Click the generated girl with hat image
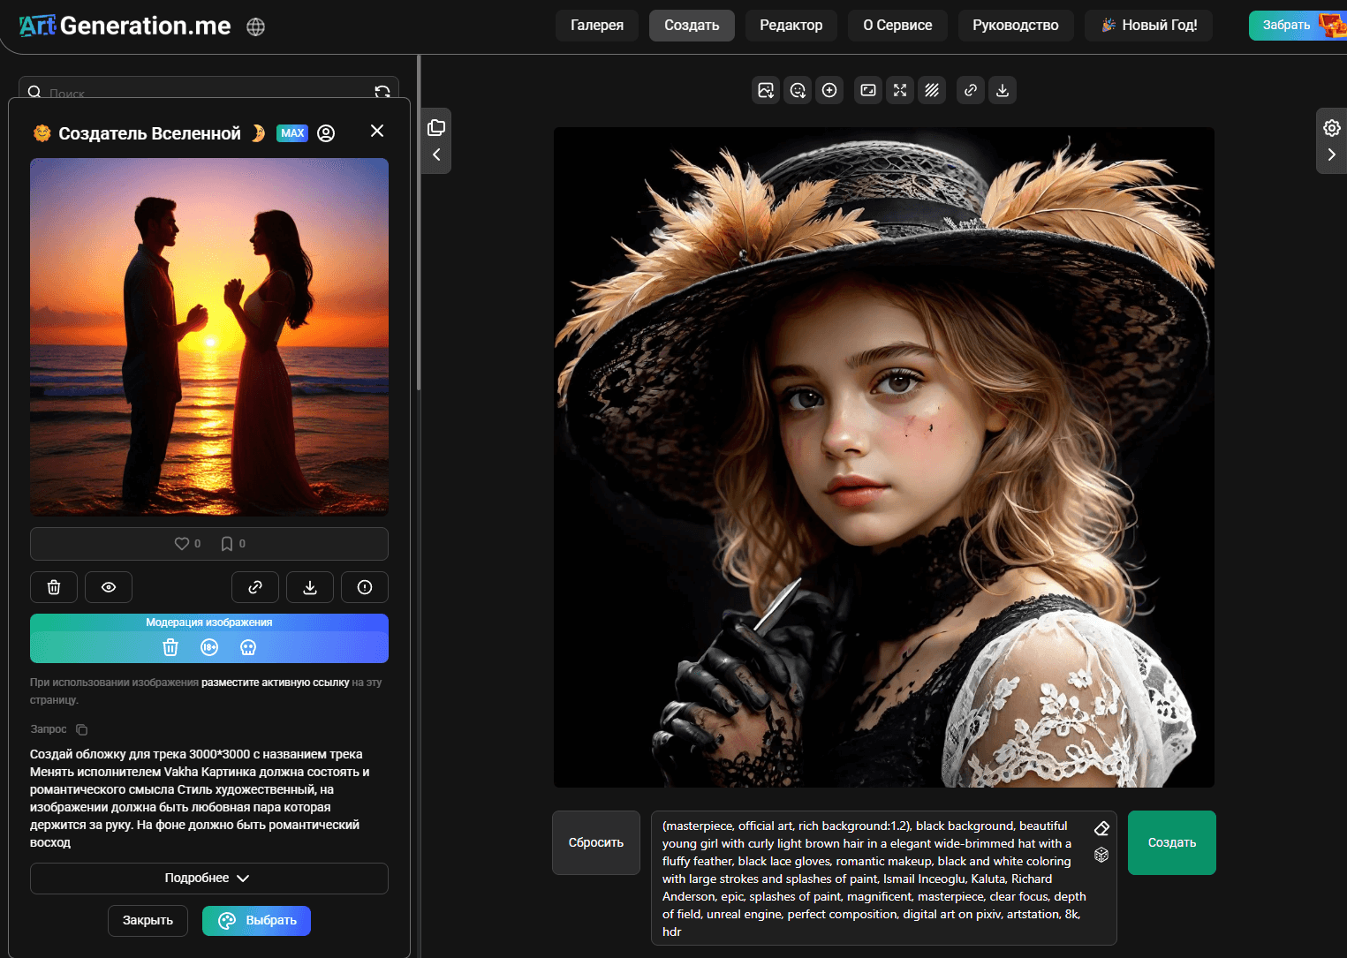1347x958 pixels. pyautogui.click(x=884, y=457)
